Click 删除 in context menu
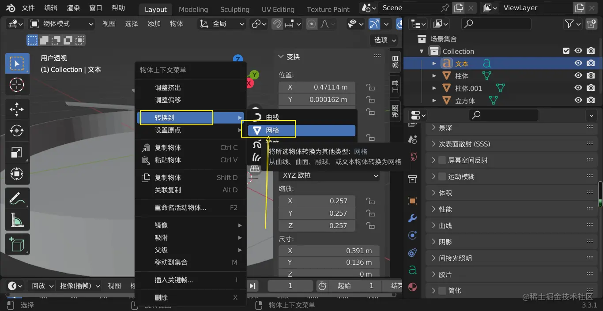Image resolution: width=603 pixels, height=311 pixels. [190, 298]
